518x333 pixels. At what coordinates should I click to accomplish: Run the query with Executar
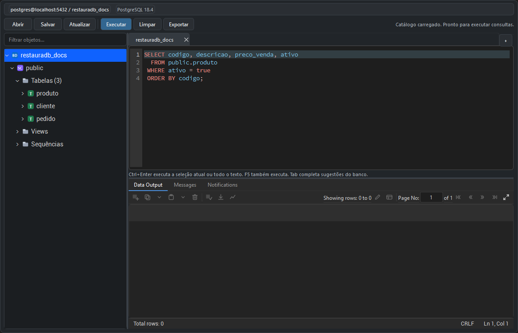point(116,25)
